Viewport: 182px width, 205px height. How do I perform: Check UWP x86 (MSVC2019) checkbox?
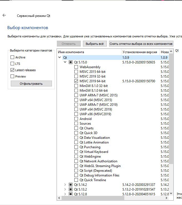(x=76, y=114)
